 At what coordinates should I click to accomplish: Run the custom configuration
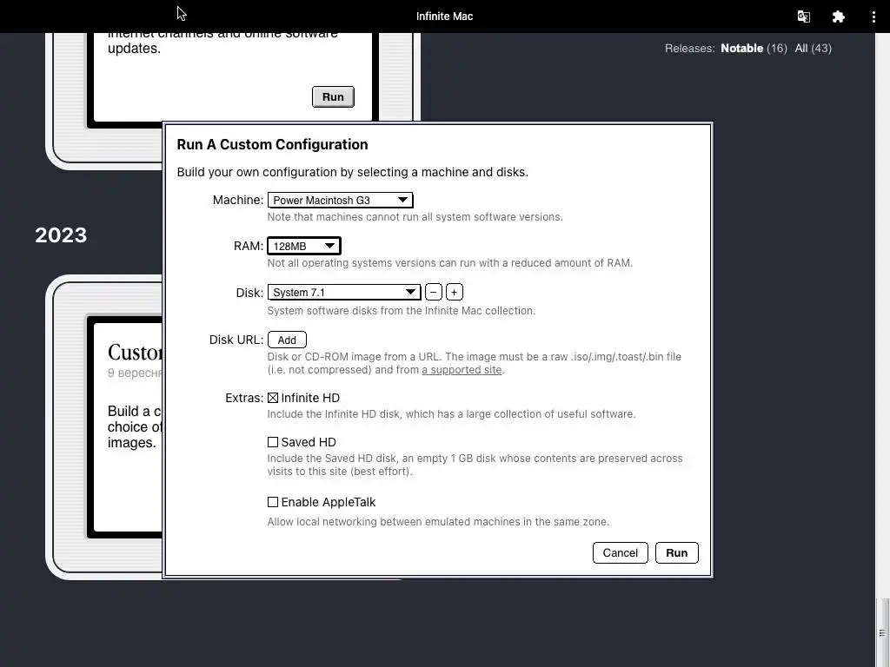click(676, 553)
